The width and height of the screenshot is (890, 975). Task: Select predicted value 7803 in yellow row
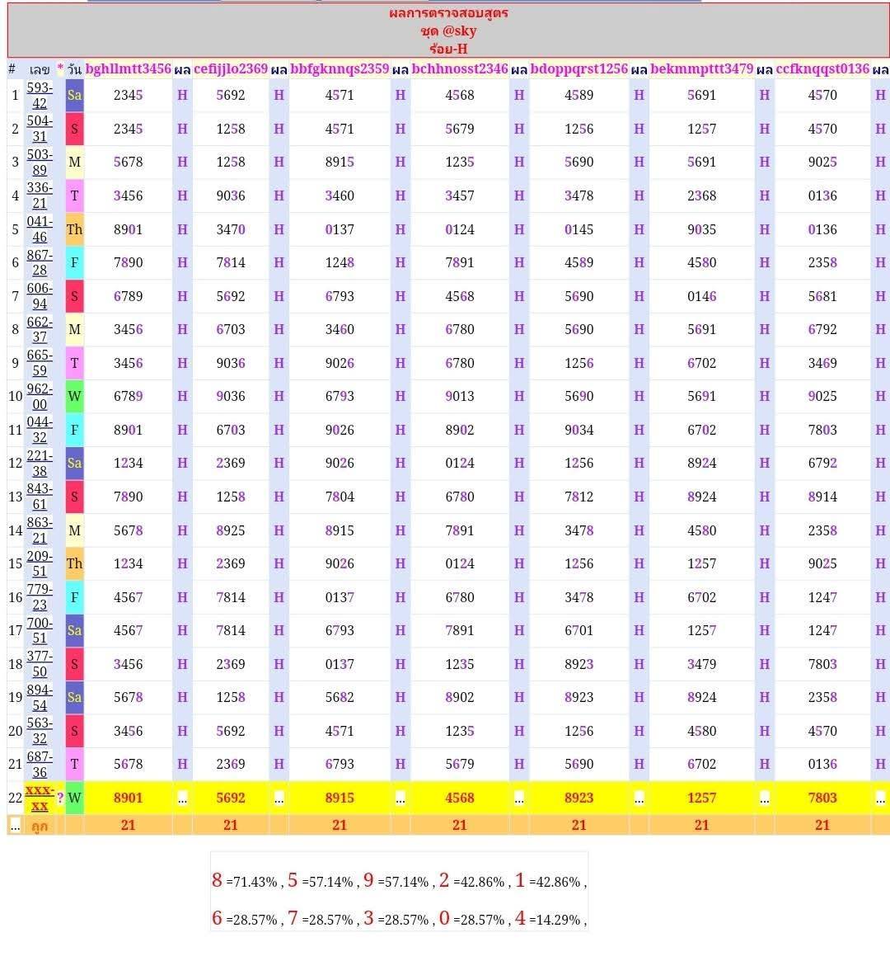[x=822, y=798]
